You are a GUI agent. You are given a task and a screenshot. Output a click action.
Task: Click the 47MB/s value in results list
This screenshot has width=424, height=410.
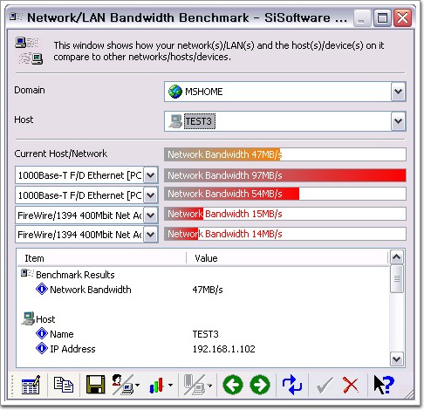(208, 290)
